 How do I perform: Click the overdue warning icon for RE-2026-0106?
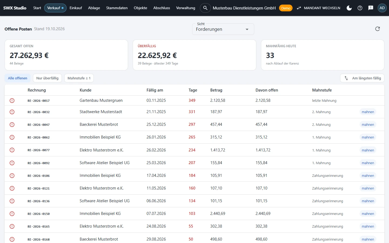coord(12,175)
